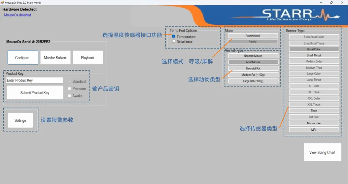Screen dimensions: 348x184
Task: Select XL Collar sensor
Action: coord(314,86)
